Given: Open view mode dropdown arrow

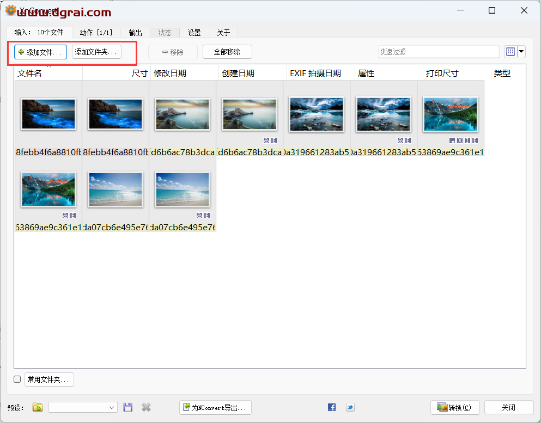Looking at the screenshot, I should point(521,52).
